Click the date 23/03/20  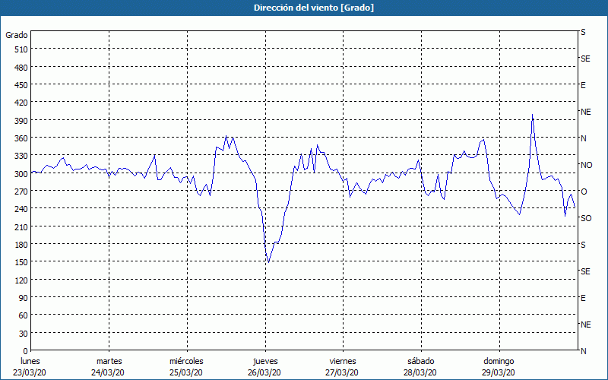point(30,372)
